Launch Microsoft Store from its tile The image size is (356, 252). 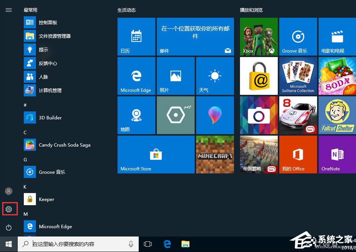click(156, 154)
